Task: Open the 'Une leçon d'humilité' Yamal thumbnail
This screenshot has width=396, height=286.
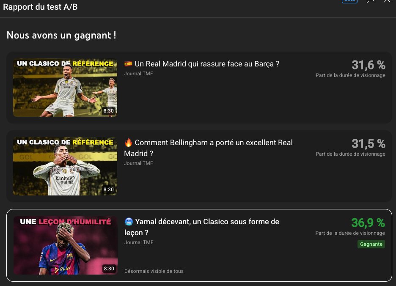Action: click(x=66, y=245)
